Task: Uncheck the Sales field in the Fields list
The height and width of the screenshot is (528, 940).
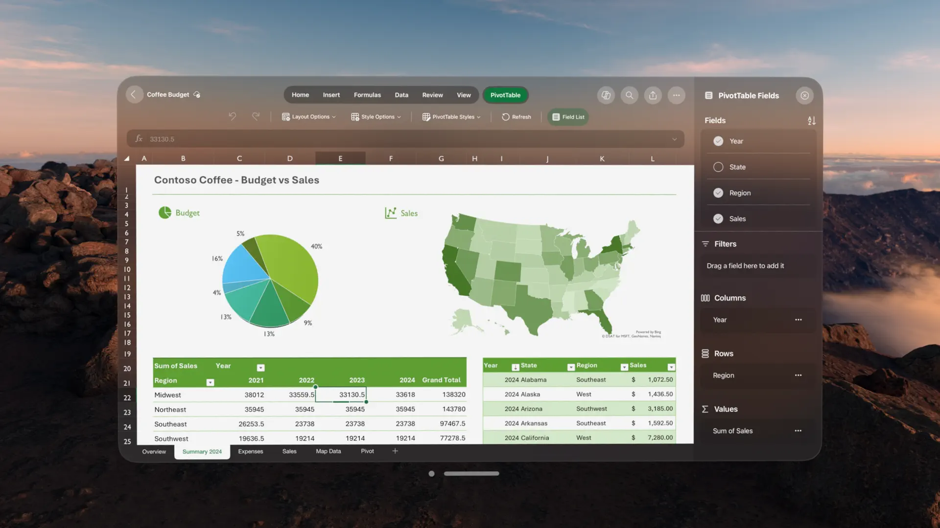Action: click(x=718, y=219)
